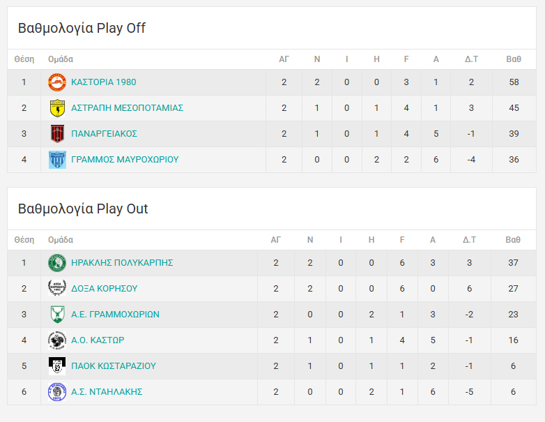Open the ΑΣΤΡΑΠΗ ΜΕΣΟΠΟΤΑΜΙΑΣ team page
This screenshot has width=545, height=422.
pyautogui.click(x=127, y=108)
